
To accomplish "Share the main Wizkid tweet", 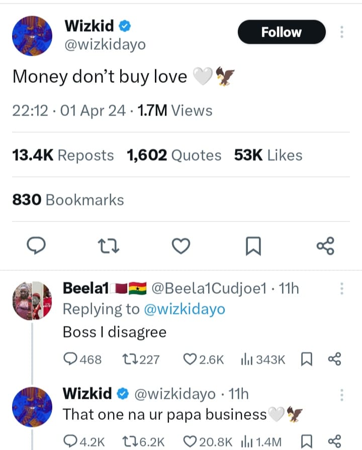I will pyautogui.click(x=325, y=246).
